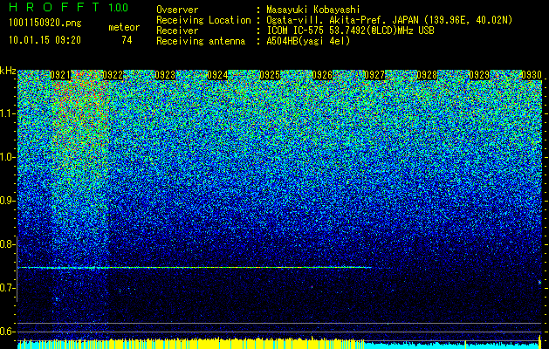Click the ICOM IC-575 receiver value

pyautogui.click(x=350, y=31)
